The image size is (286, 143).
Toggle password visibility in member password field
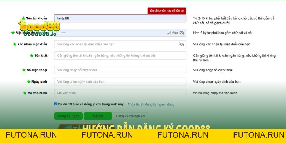pyautogui.click(x=182, y=33)
